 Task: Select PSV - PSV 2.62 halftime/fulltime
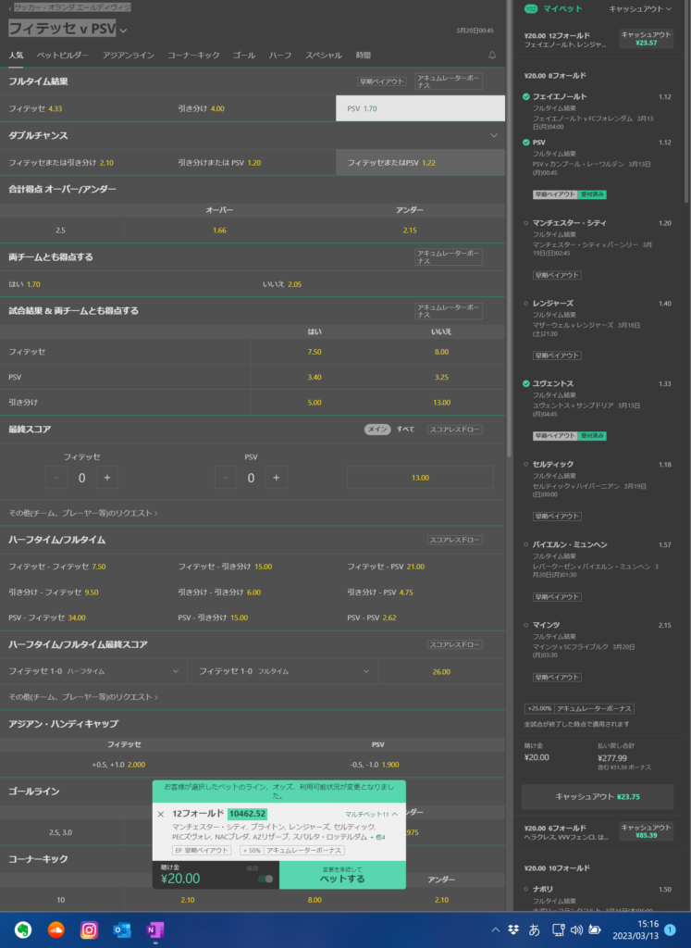(x=420, y=617)
